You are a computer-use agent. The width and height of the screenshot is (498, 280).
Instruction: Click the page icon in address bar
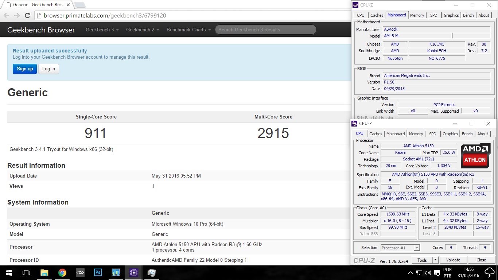pos(39,16)
